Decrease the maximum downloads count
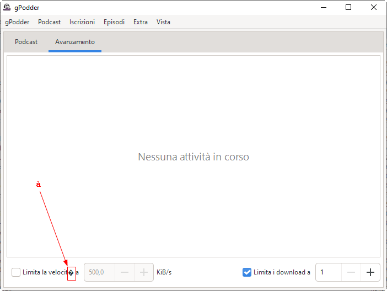Viewport: 387px width, 291px height. (x=351, y=272)
